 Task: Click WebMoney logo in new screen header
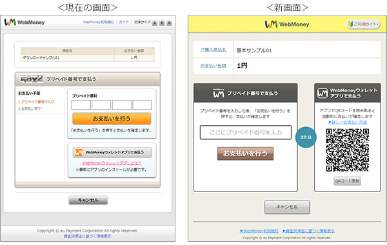click(x=287, y=24)
